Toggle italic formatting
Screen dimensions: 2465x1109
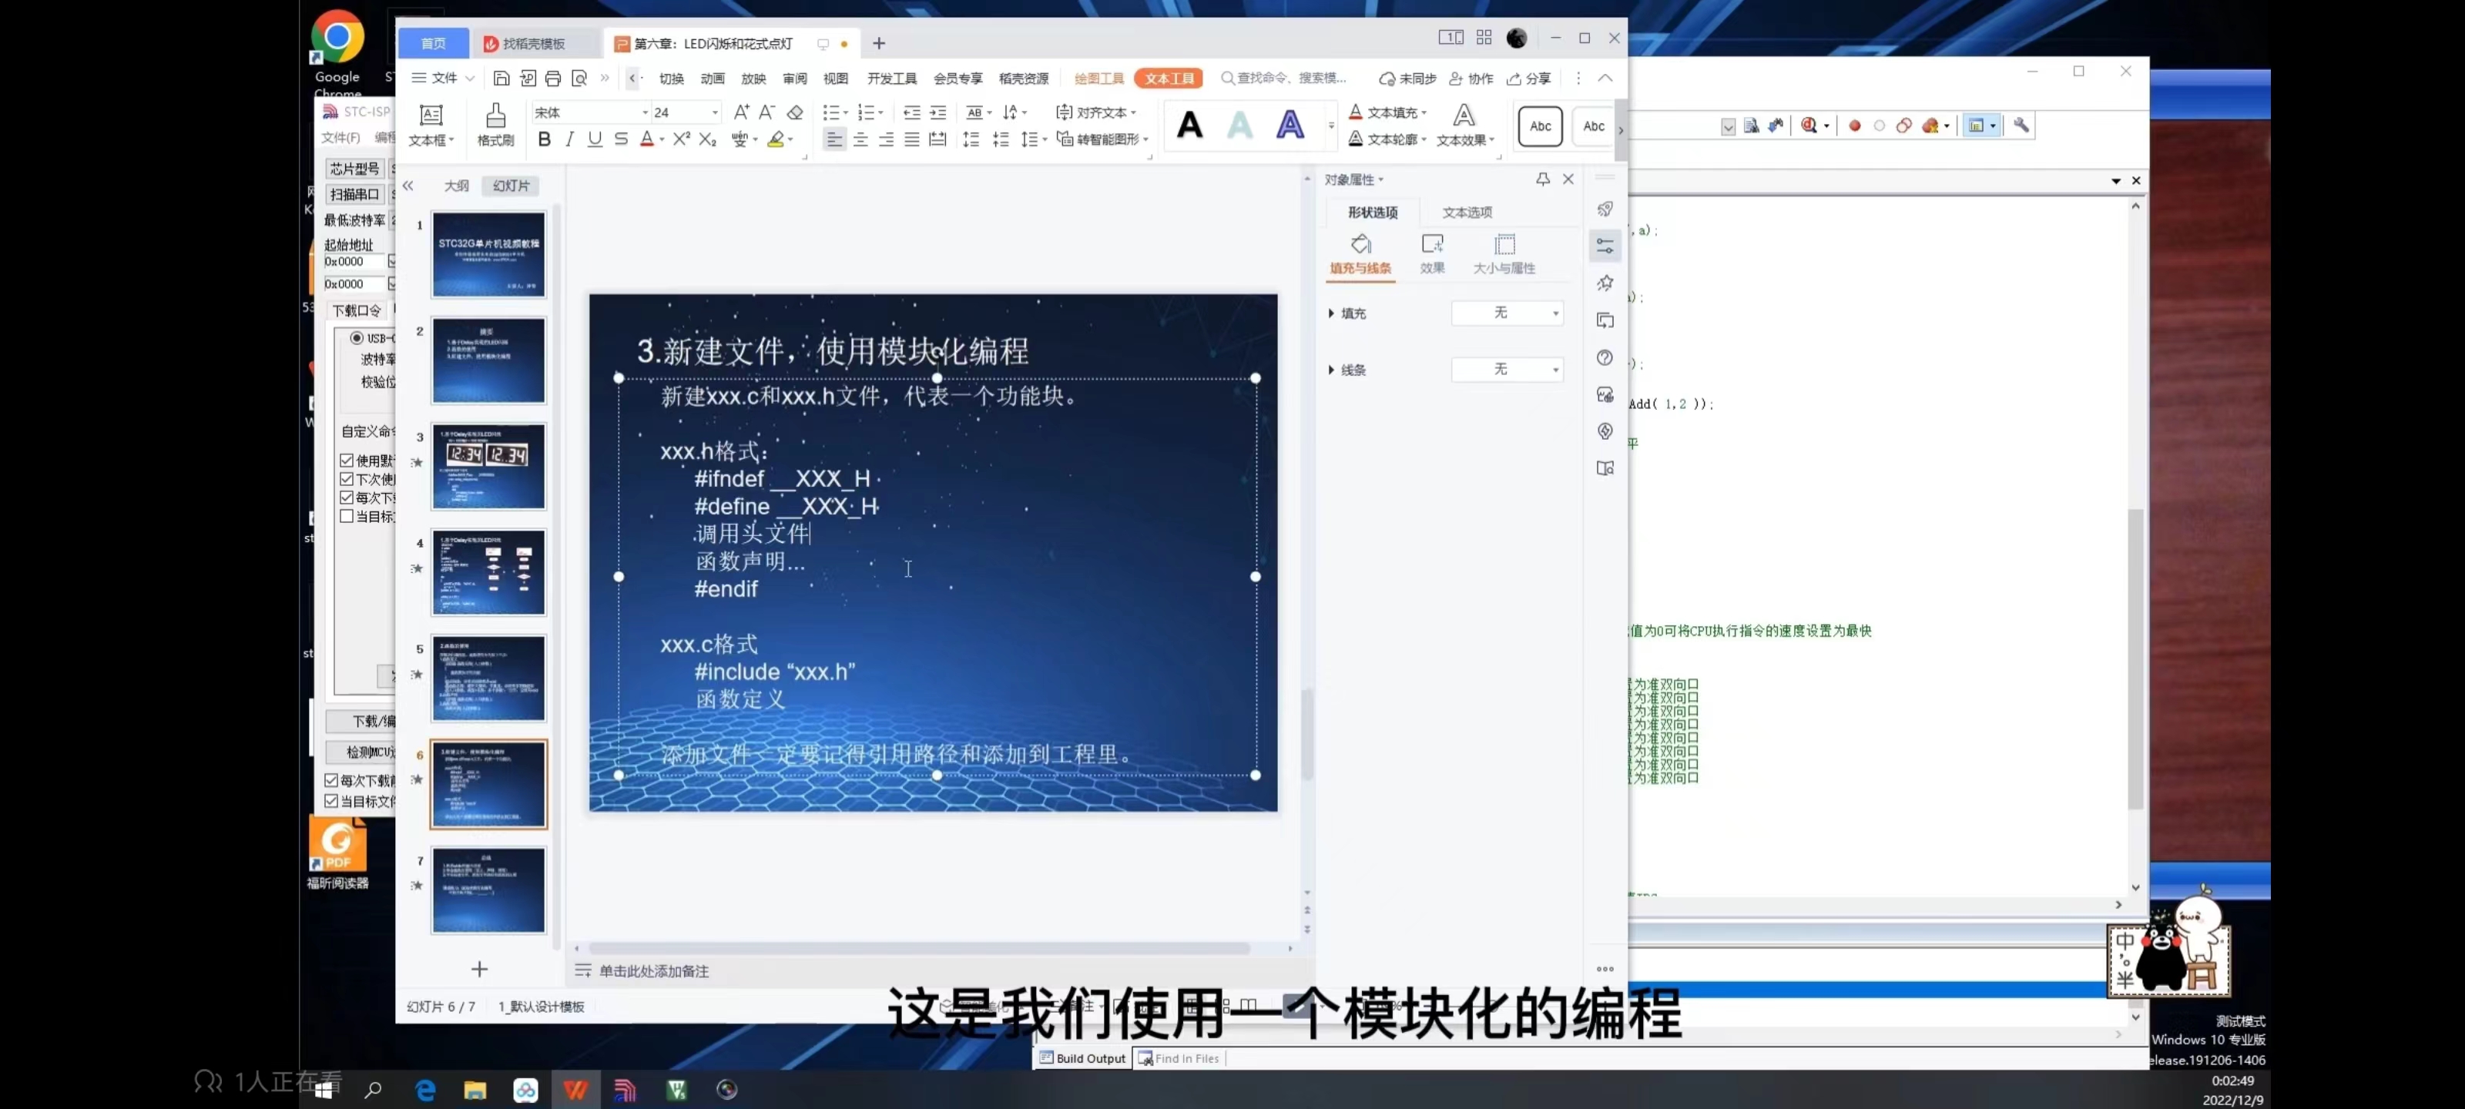click(569, 139)
